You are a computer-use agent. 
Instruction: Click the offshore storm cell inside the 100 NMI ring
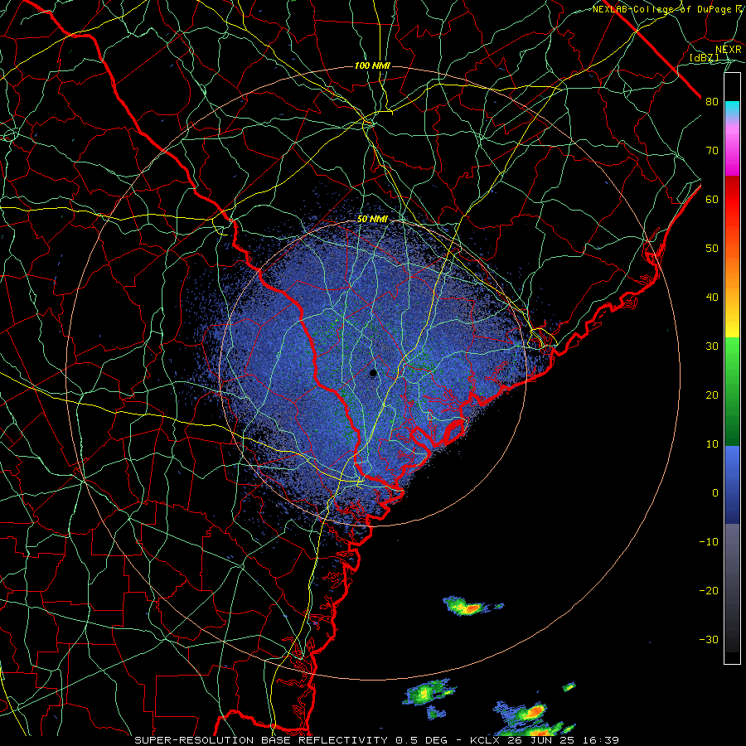point(468,607)
